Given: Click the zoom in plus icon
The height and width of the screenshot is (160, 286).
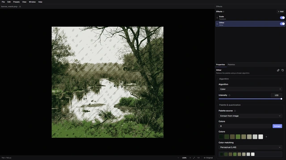Looking at the screenshot, I should (190, 158).
